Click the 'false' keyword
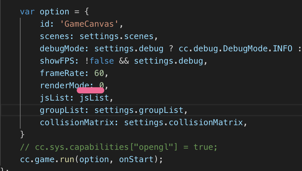Viewport: 302px width, 171px height. click(x=102, y=61)
